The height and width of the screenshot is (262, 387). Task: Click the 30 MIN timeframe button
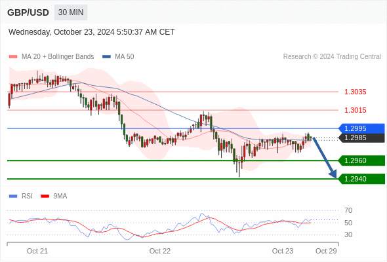pyautogui.click(x=71, y=12)
